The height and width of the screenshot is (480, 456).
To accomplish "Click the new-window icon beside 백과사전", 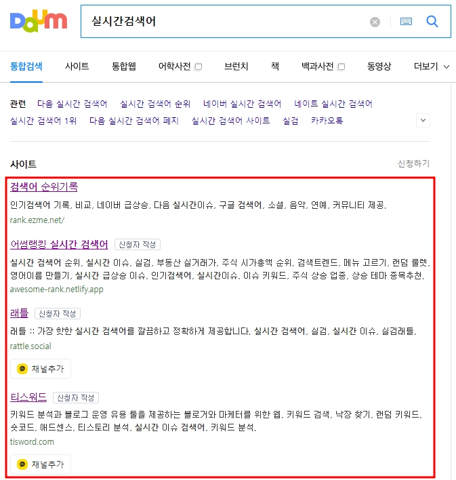I will point(341,66).
